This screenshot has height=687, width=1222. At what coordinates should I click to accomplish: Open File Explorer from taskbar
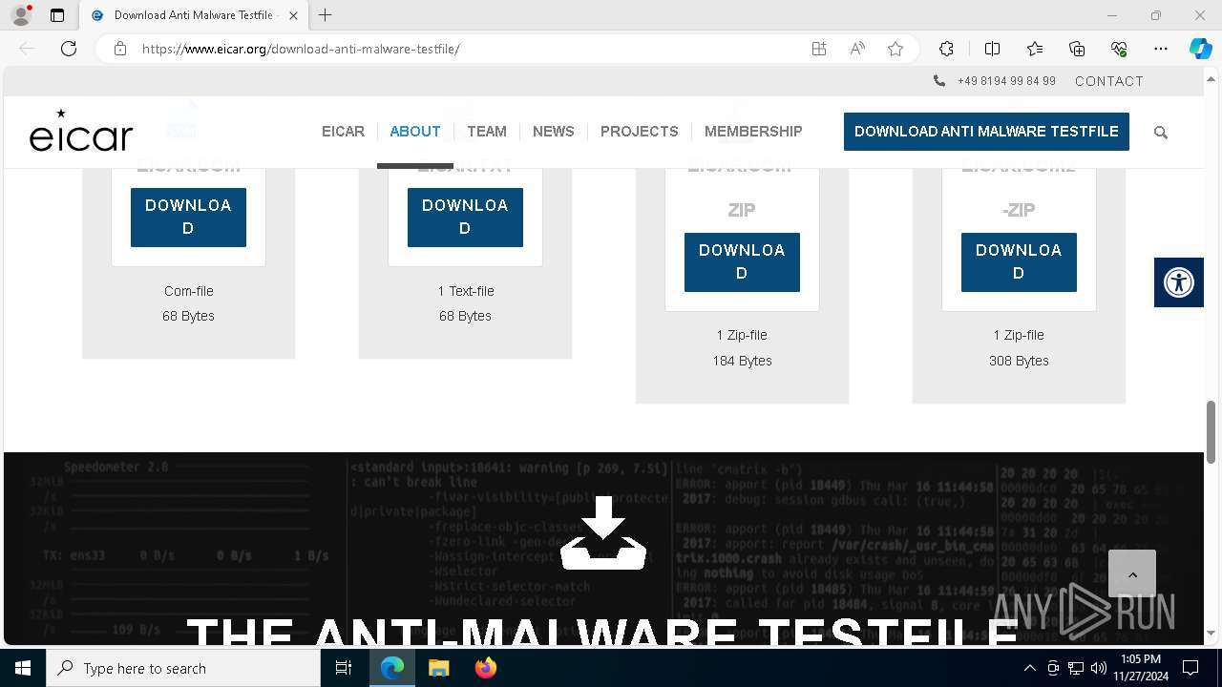(x=439, y=668)
